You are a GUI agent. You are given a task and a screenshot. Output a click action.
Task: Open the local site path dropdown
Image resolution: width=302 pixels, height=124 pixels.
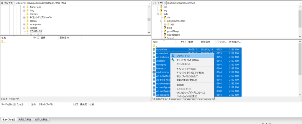pyautogui.click(x=149, y=3)
